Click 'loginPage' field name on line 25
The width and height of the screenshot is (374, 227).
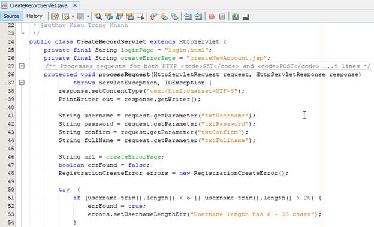137,50
